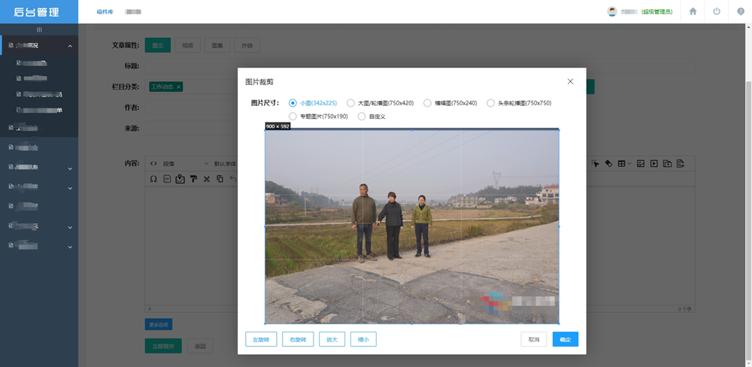This screenshot has width=752, height=367.
Task: Click 左旋转 rotate left button
Action: 261,339
